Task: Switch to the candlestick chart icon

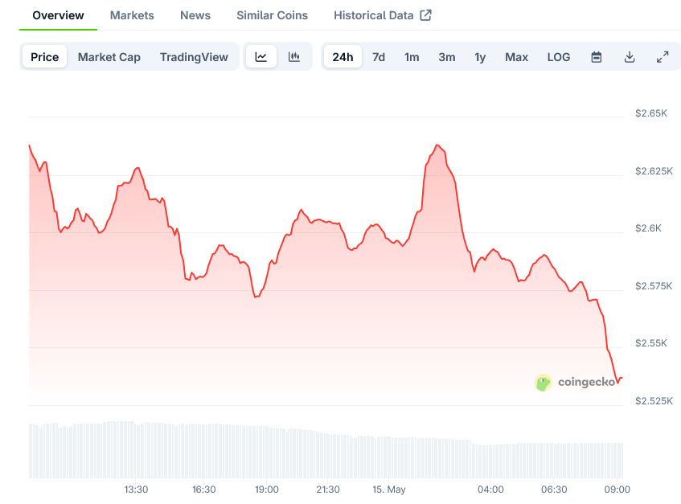Action: [294, 56]
